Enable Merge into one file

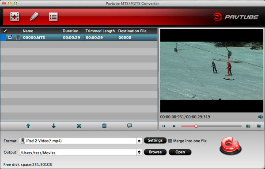click(x=170, y=141)
